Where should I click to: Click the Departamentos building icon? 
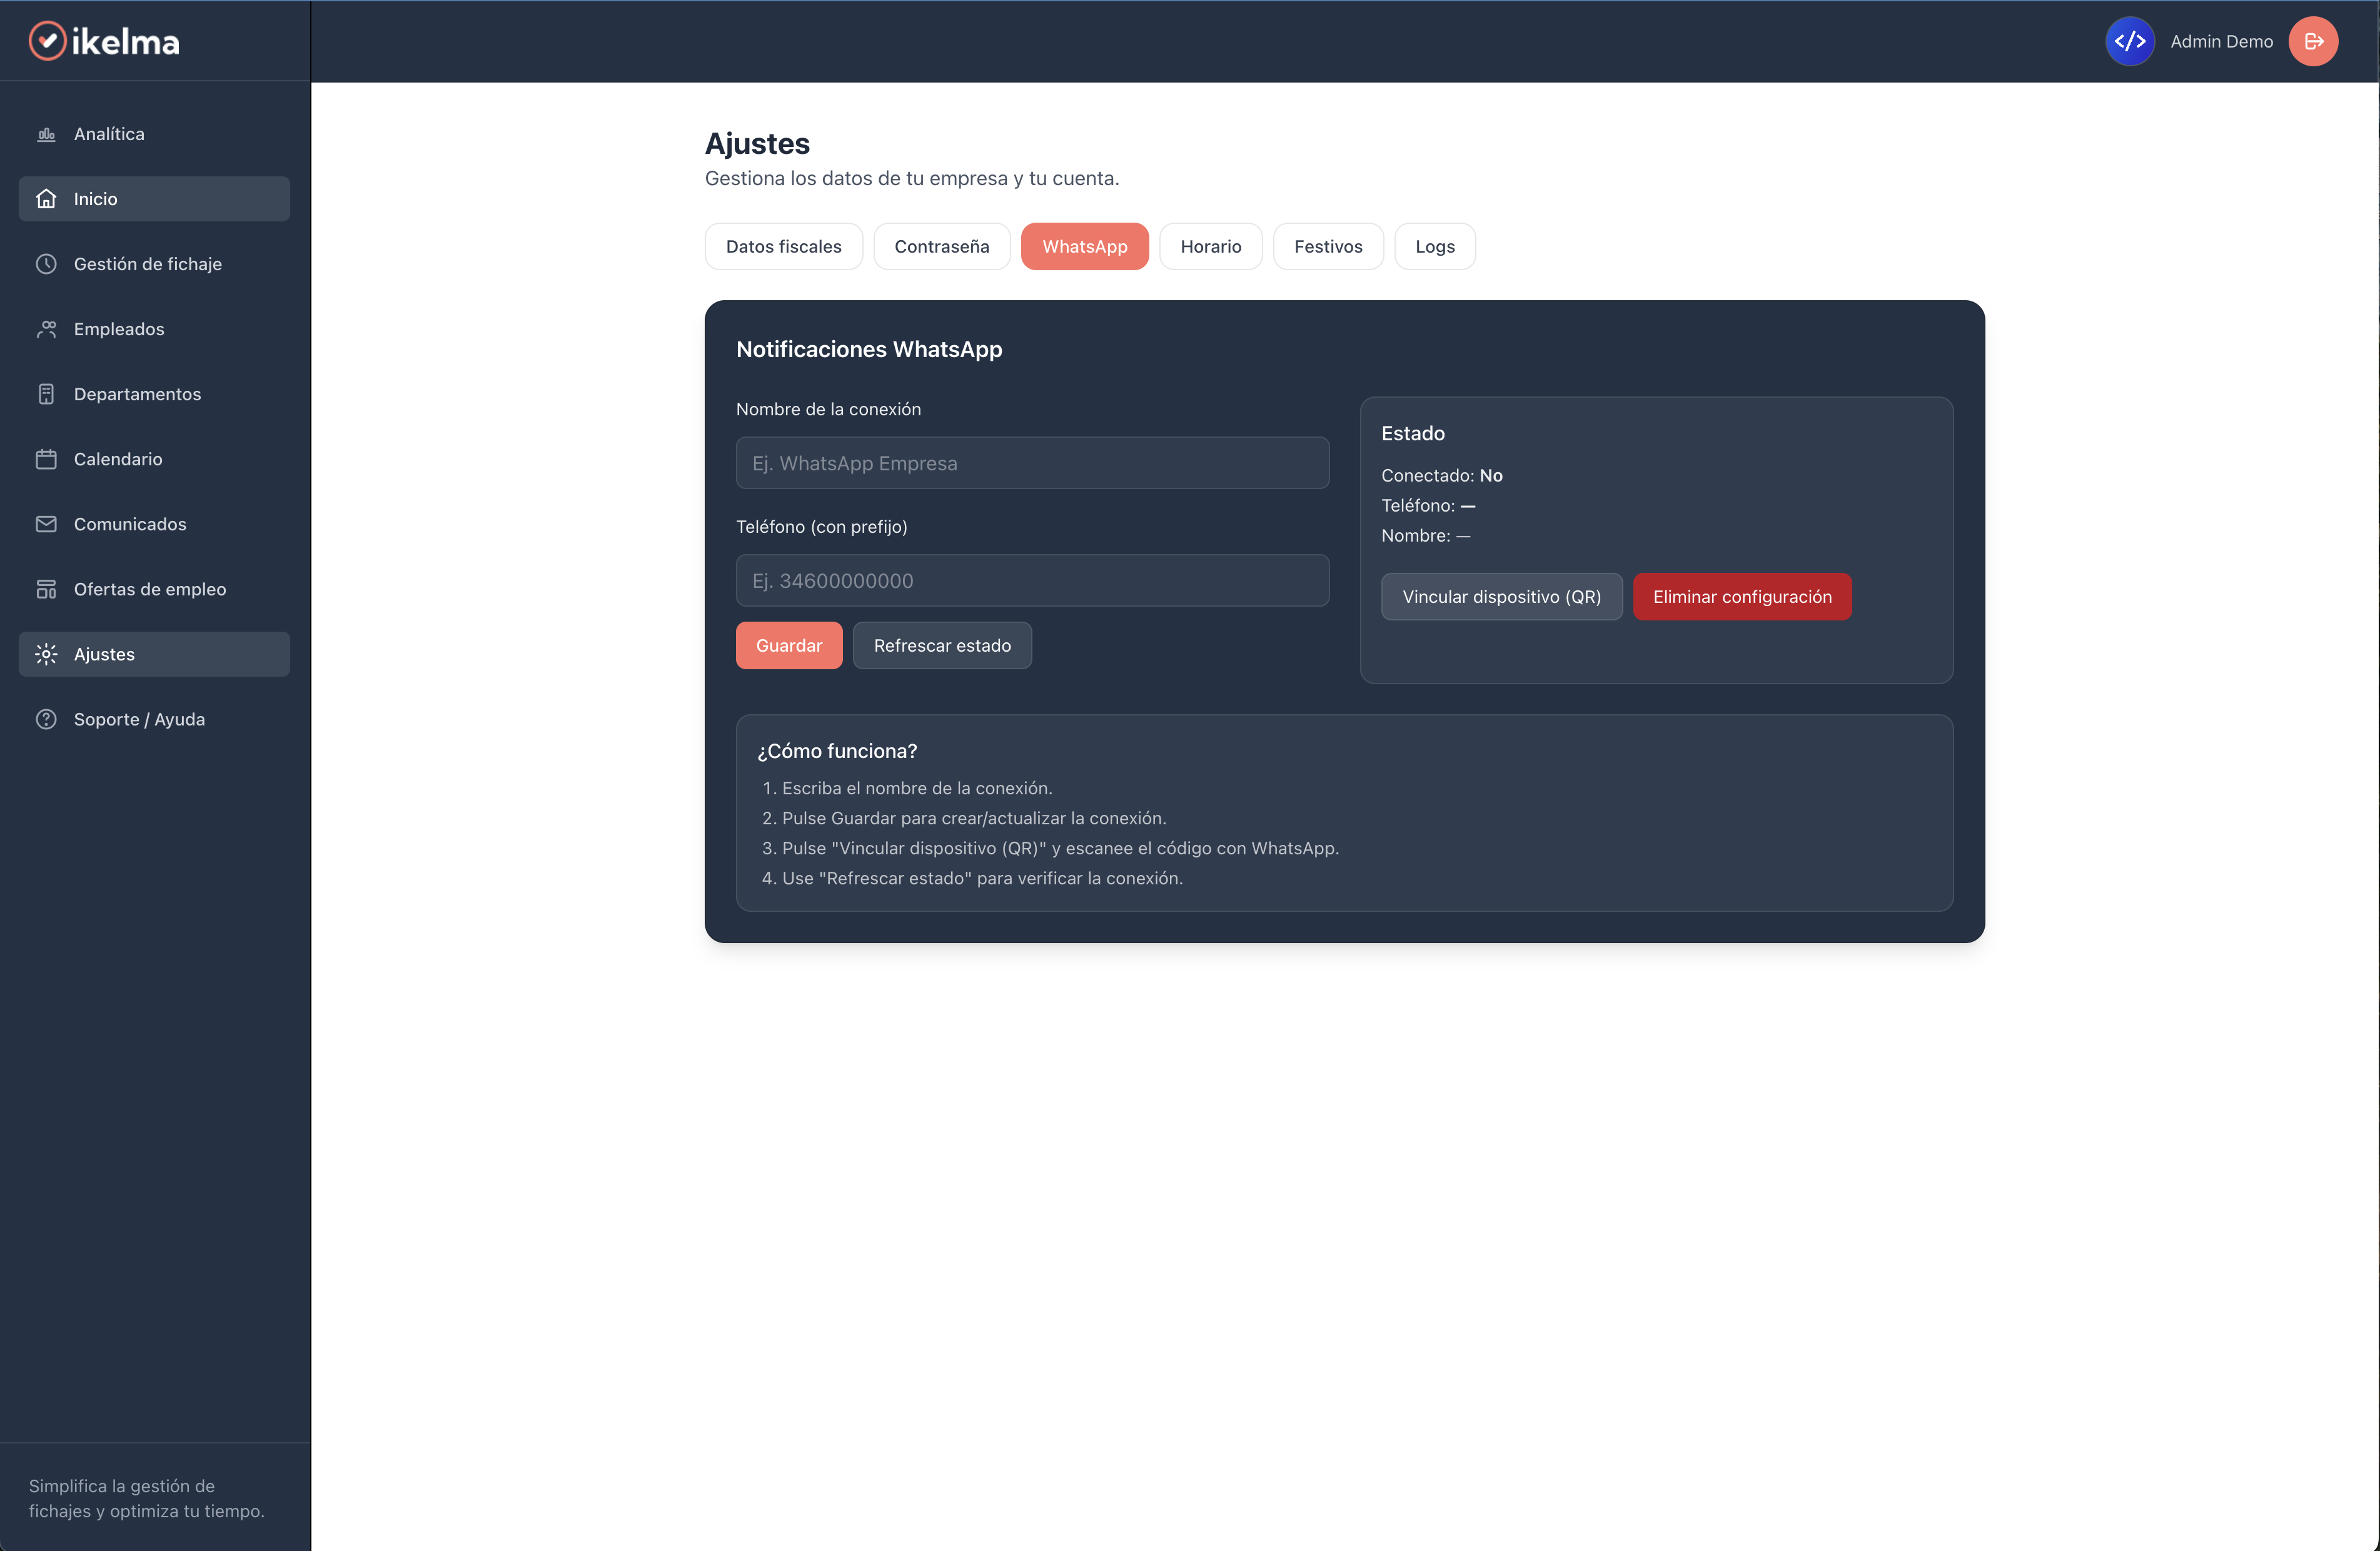click(46, 394)
